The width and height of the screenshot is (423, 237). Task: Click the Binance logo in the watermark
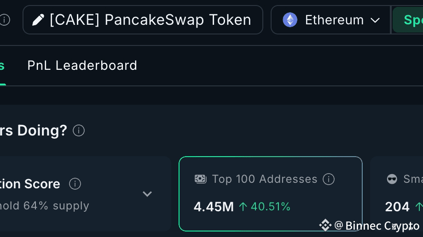[325, 226]
